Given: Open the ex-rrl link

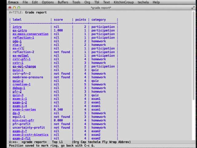Looking at the screenshot, I should point(18,48).
